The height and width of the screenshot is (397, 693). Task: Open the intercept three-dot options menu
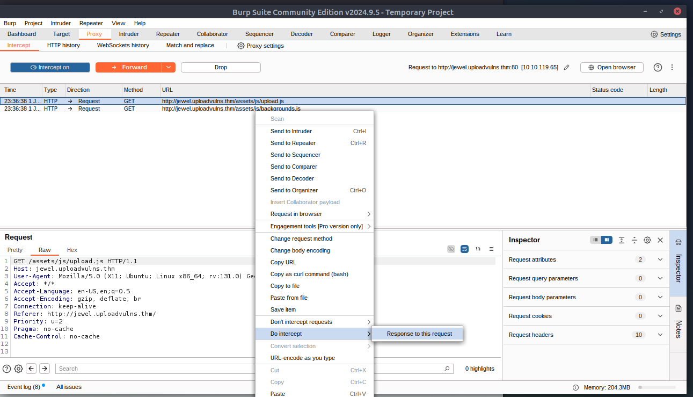pyautogui.click(x=672, y=67)
